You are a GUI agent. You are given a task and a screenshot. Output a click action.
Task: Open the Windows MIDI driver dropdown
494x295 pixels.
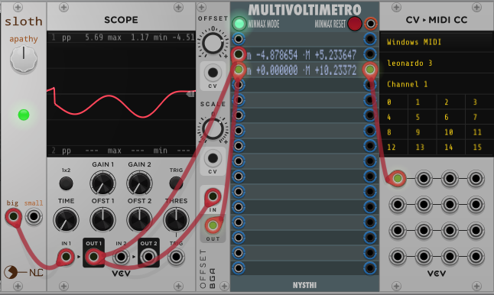(x=437, y=42)
